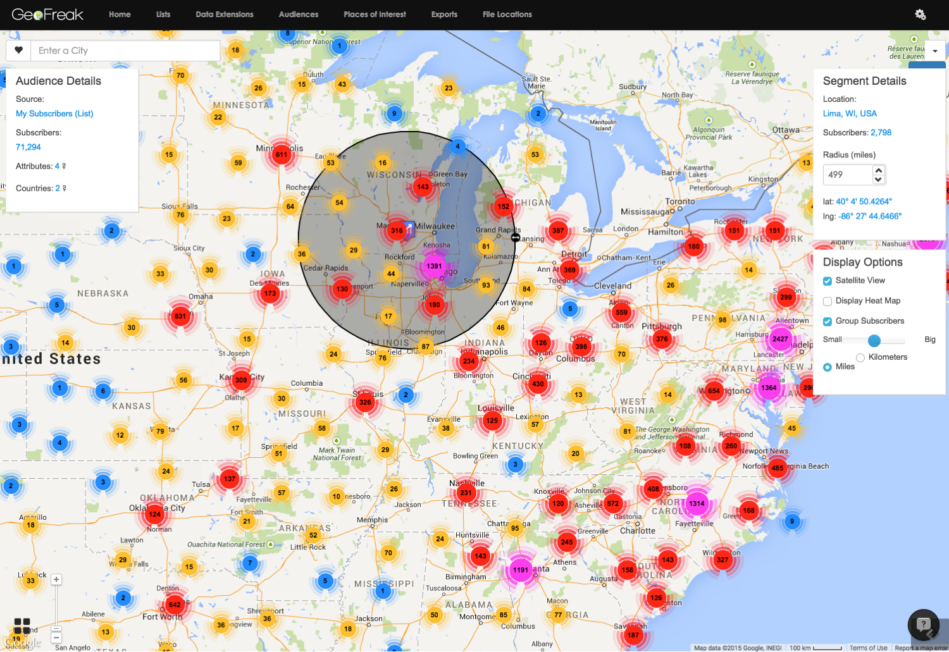
Task: Open the My Subscribers (List) link
Action: [x=54, y=114]
